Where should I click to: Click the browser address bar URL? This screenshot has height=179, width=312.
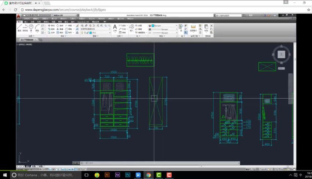click(65, 10)
